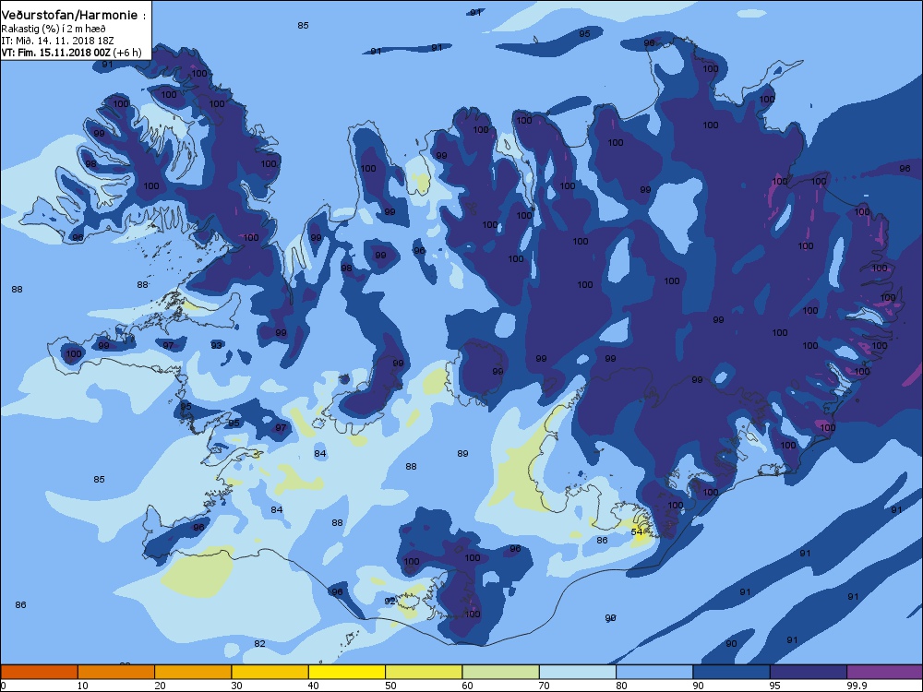The height and width of the screenshot is (692, 923).
Task: Pick the pale yellow 50–60 legend swatch
Action: 424,672
